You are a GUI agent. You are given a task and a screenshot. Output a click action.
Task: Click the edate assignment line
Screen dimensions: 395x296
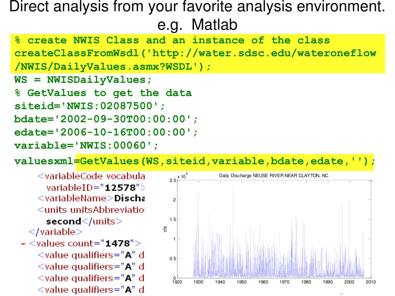[x=106, y=132]
